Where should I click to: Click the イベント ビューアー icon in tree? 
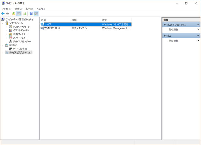click(10, 30)
